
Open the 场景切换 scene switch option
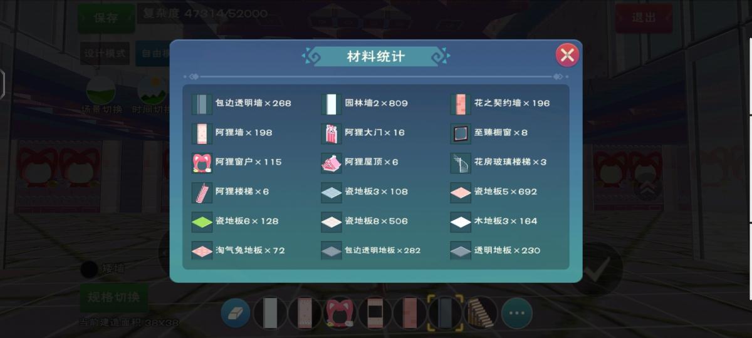pos(101,95)
